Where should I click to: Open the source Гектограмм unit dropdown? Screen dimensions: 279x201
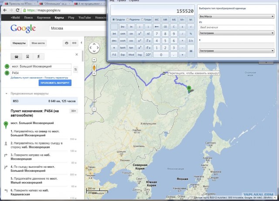click(237, 33)
